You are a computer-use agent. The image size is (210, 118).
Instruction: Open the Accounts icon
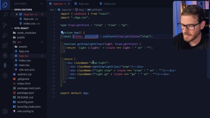pos(5,111)
